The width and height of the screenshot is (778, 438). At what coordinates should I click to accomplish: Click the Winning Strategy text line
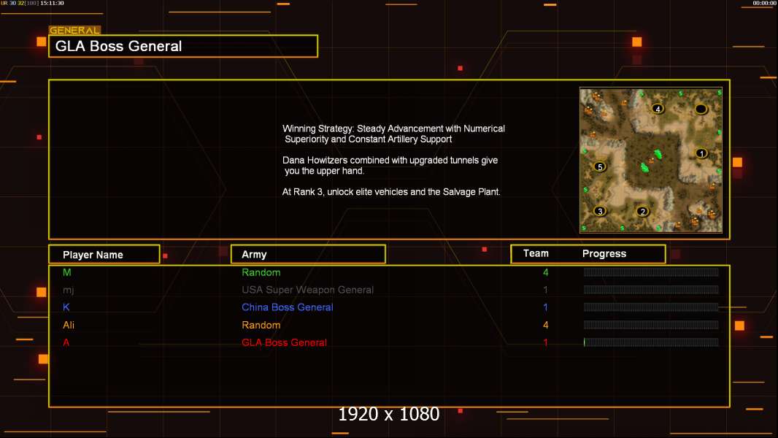pos(393,134)
